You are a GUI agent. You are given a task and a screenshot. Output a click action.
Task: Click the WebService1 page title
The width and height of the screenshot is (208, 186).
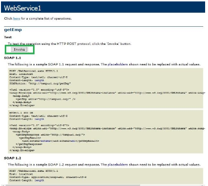(23, 8)
